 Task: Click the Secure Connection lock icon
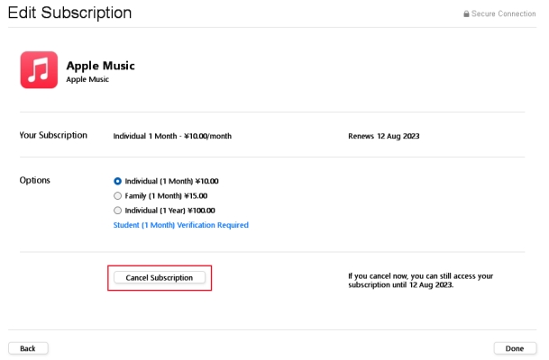pos(466,14)
